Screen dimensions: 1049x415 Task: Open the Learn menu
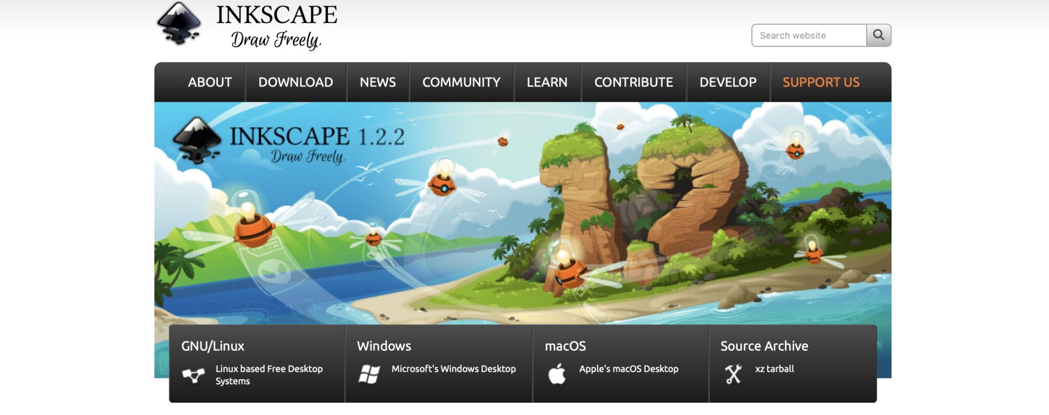(547, 82)
